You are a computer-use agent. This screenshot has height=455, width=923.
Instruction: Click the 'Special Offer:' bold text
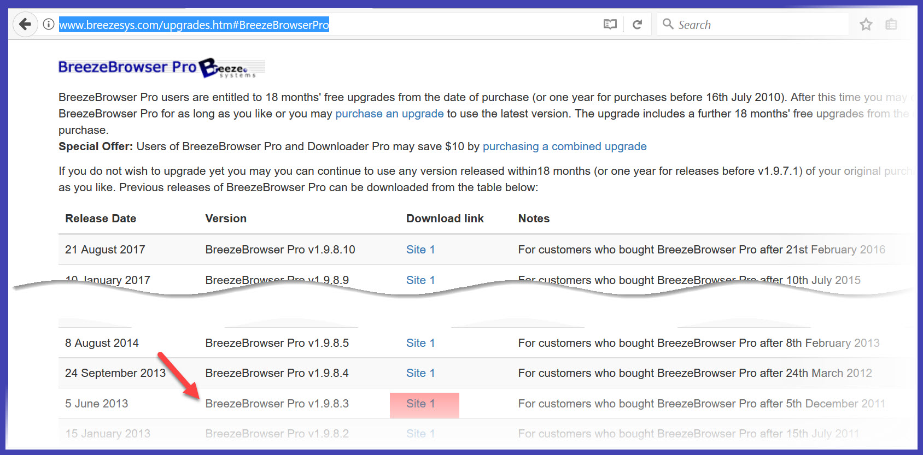(x=96, y=146)
